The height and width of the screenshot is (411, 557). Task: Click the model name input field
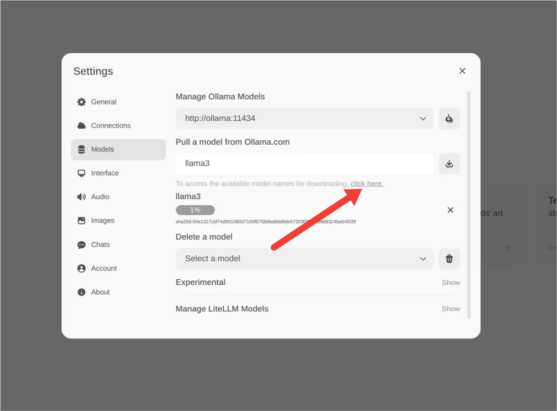304,164
